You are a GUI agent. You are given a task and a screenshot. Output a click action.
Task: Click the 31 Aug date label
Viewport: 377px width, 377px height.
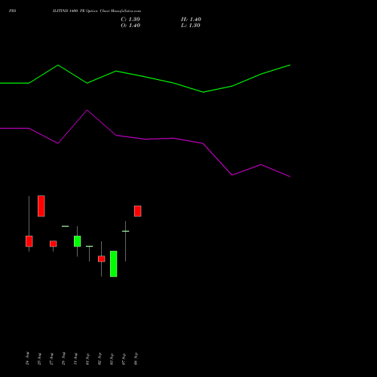coord(75,359)
